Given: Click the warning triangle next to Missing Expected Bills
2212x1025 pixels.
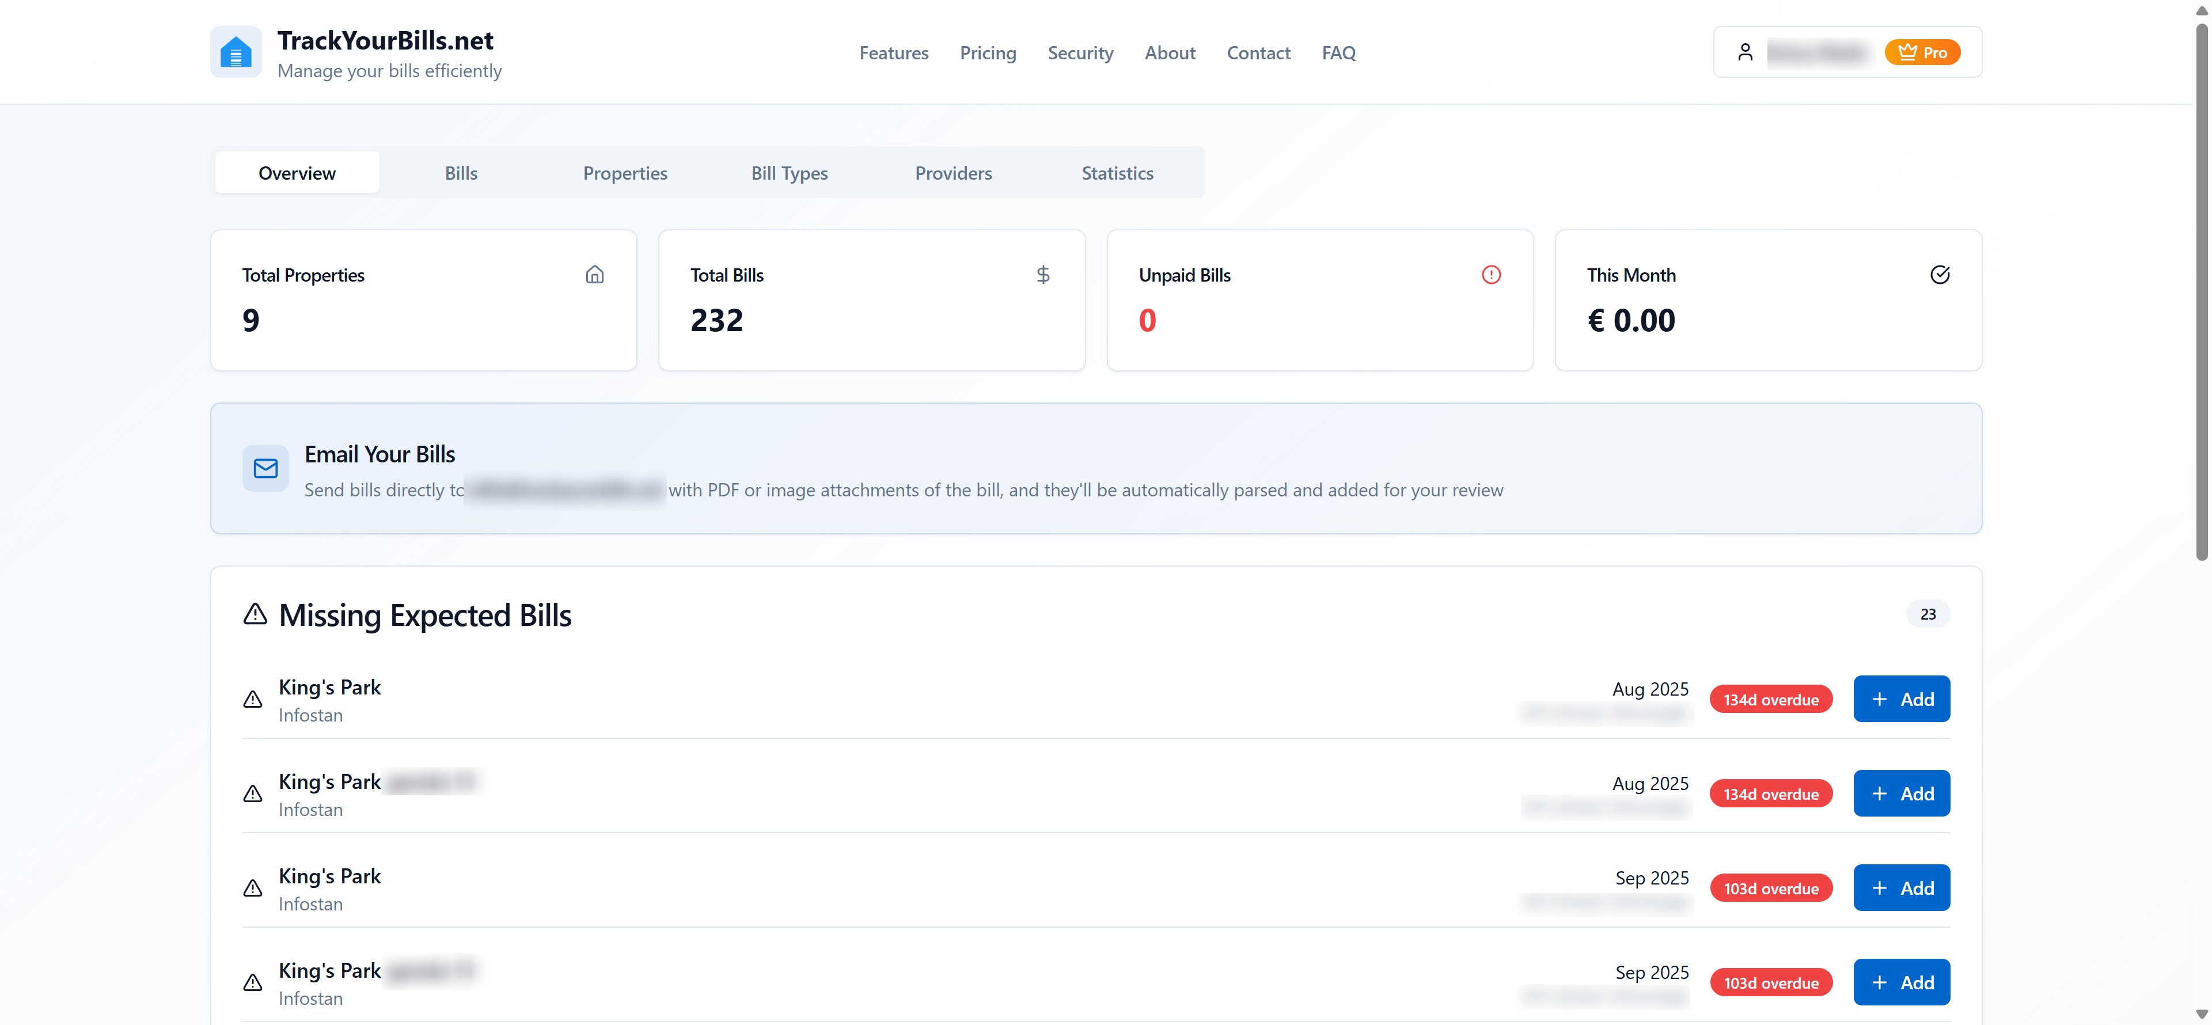Looking at the screenshot, I should click(x=255, y=614).
